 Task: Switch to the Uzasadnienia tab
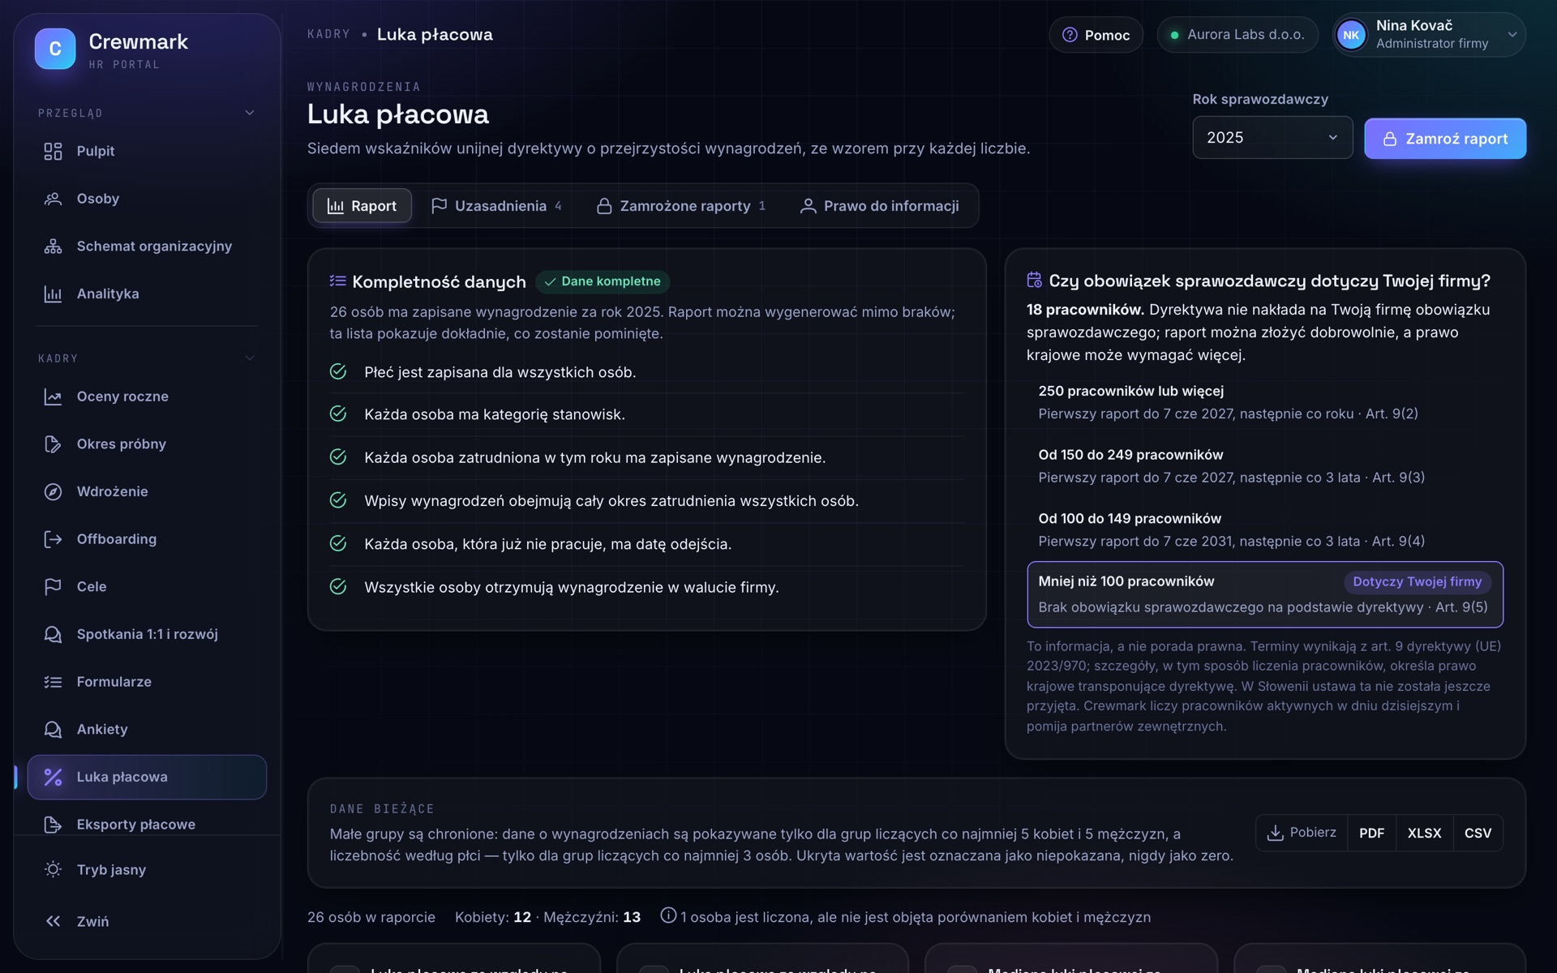[496, 206]
